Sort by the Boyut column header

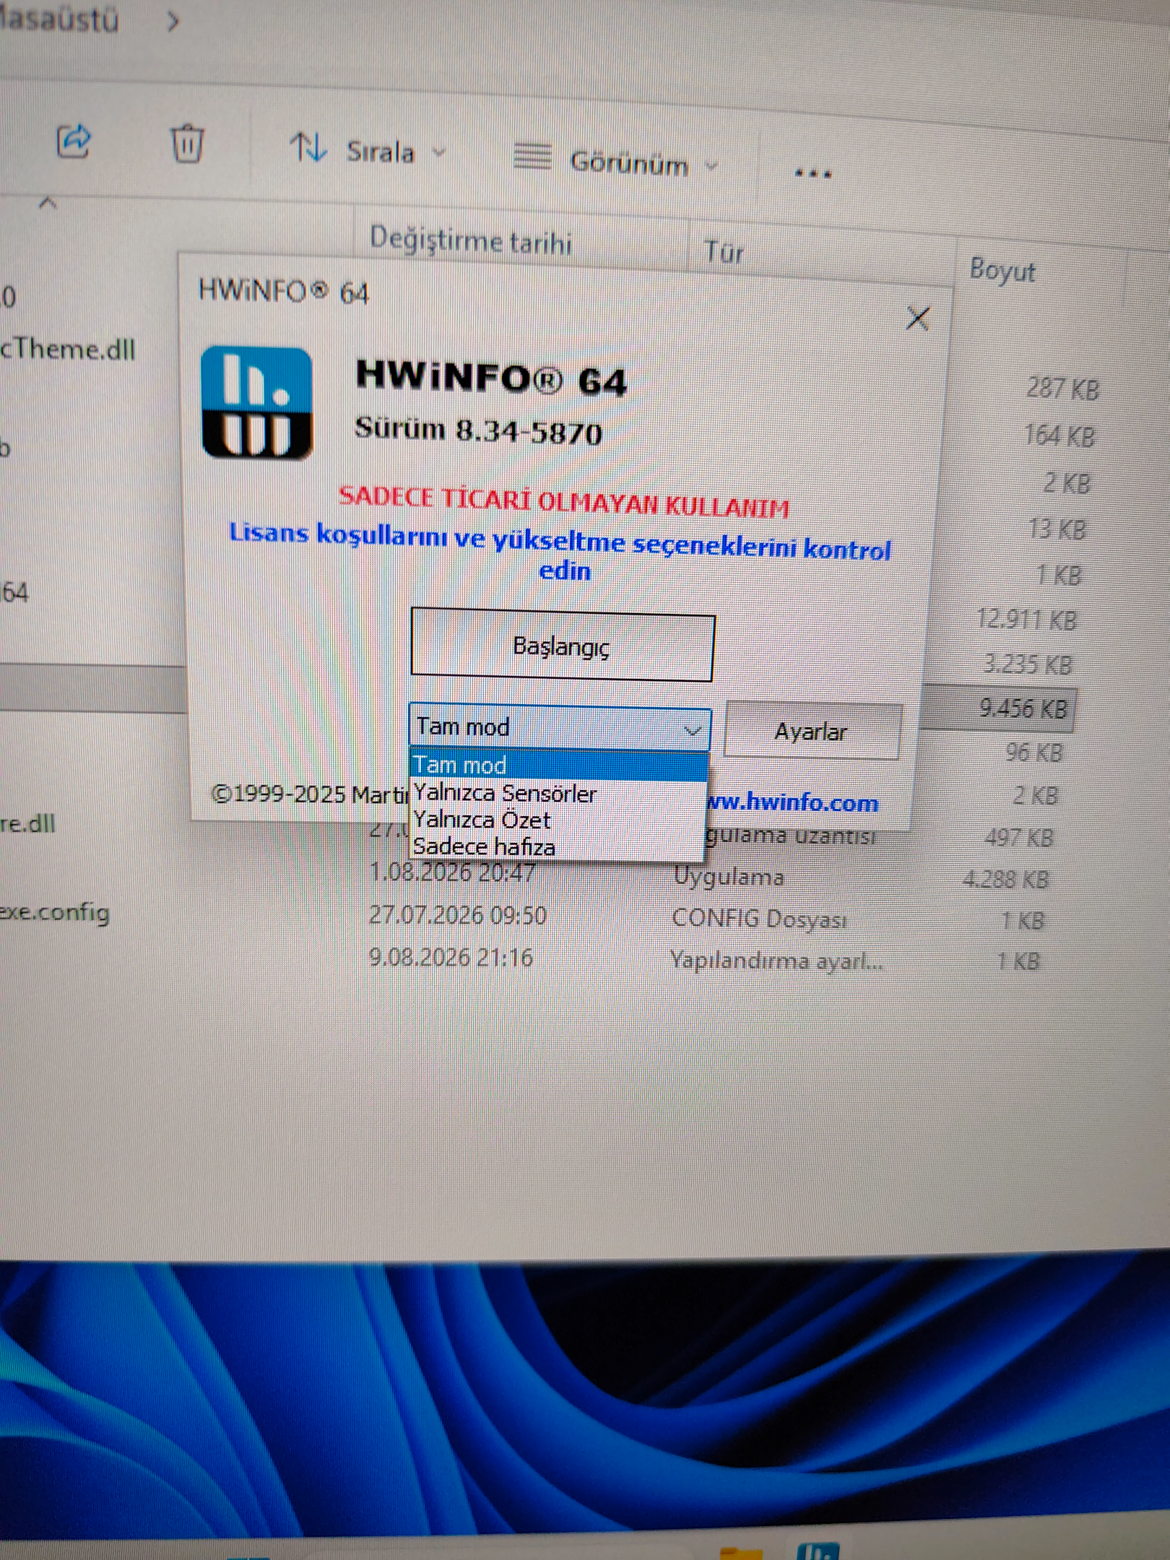(1002, 270)
